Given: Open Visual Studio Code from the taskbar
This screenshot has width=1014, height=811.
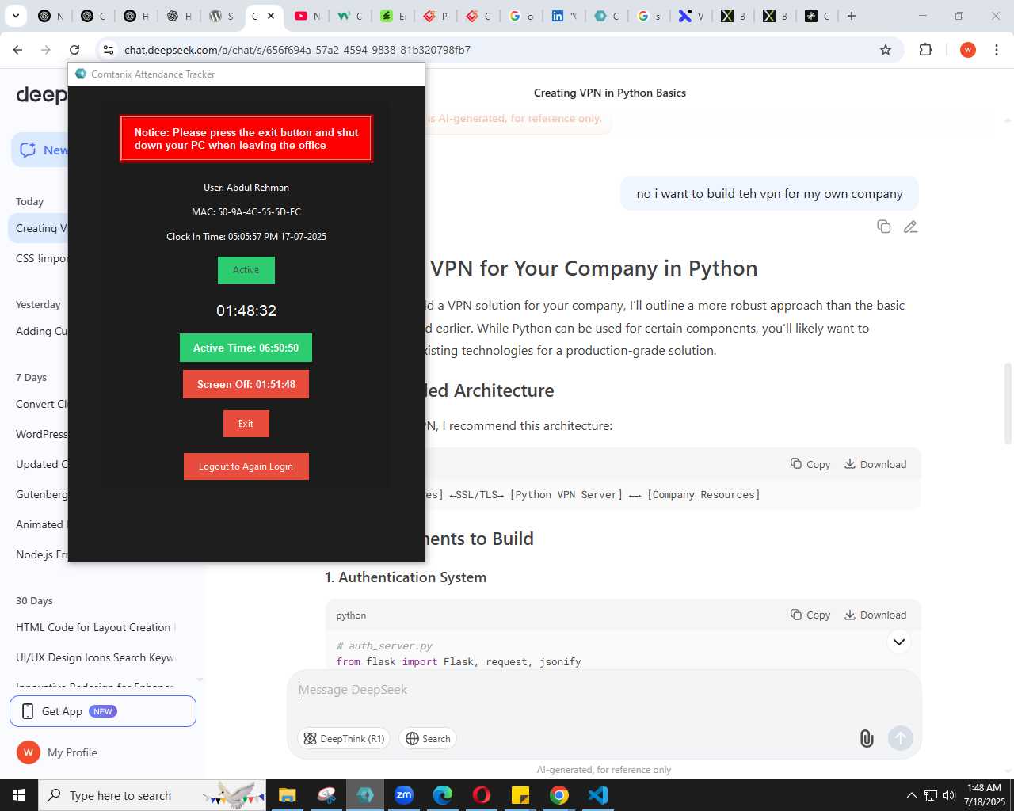Looking at the screenshot, I should tap(598, 795).
